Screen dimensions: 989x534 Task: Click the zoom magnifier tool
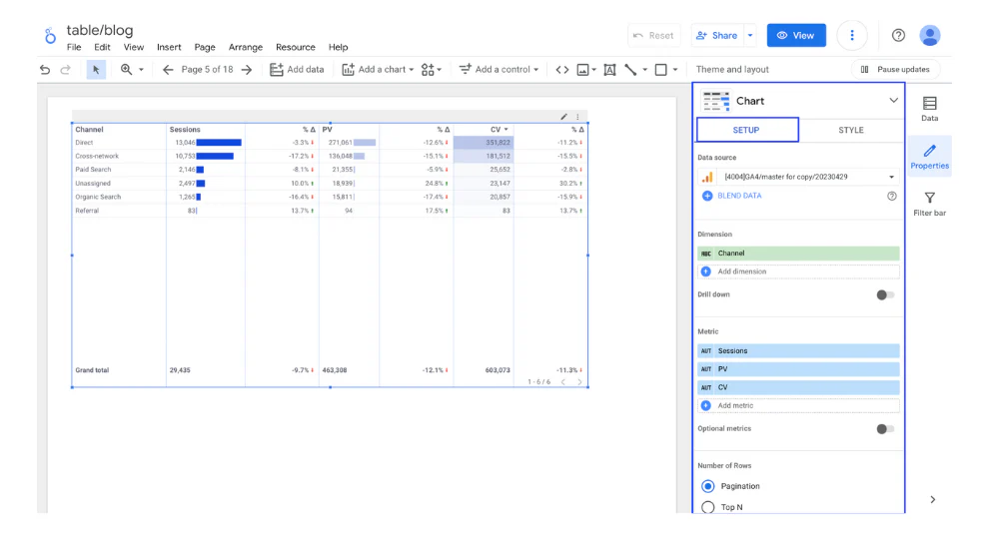(x=126, y=69)
